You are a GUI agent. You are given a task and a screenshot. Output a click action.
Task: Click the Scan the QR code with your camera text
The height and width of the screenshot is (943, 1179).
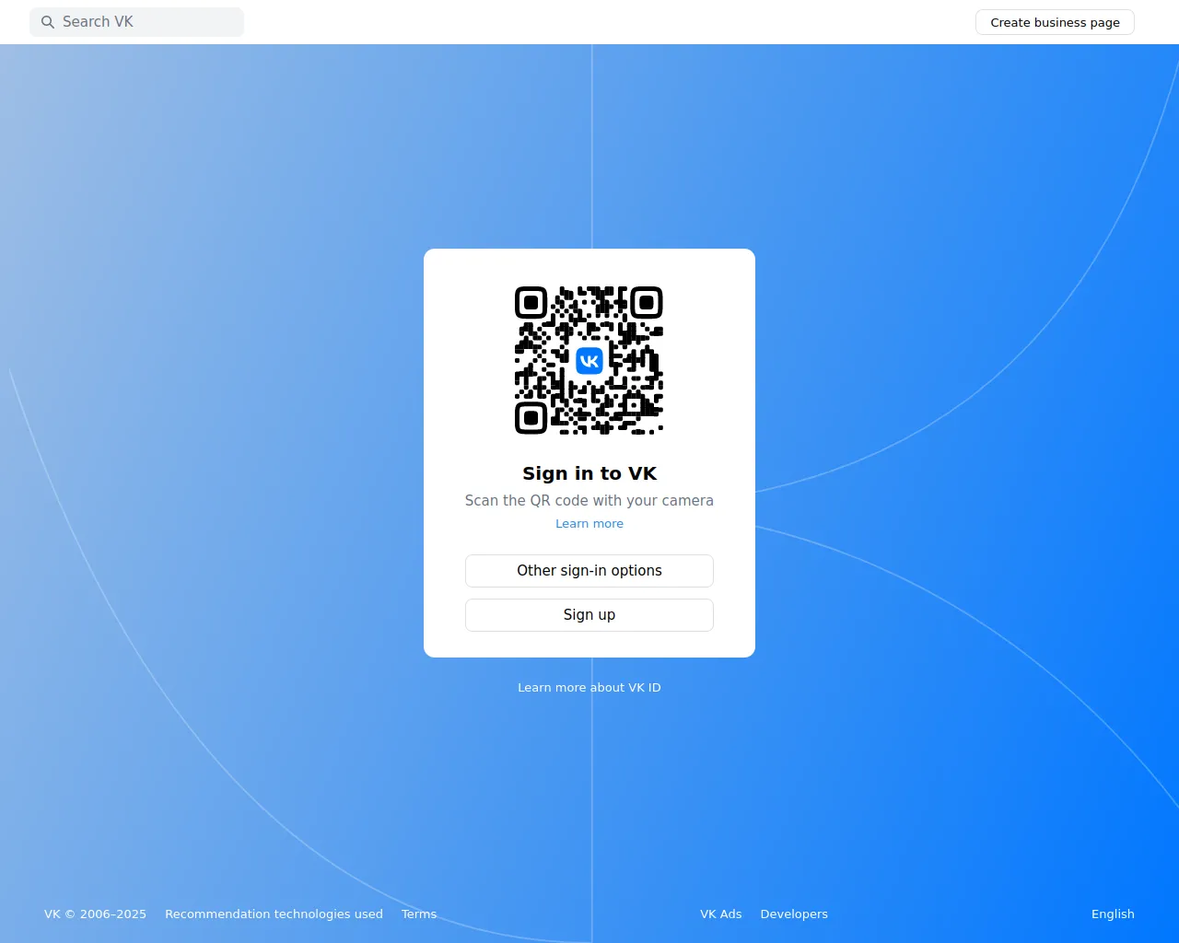[x=589, y=500]
